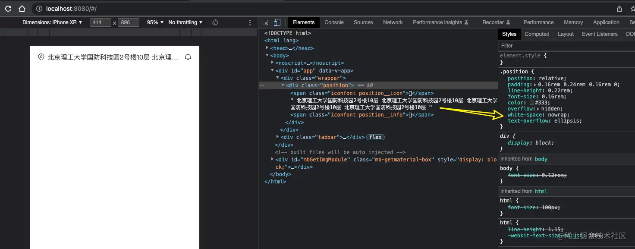The image size is (635, 249).
Task: Go to the browser home page icon
Action: click(22, 9)
